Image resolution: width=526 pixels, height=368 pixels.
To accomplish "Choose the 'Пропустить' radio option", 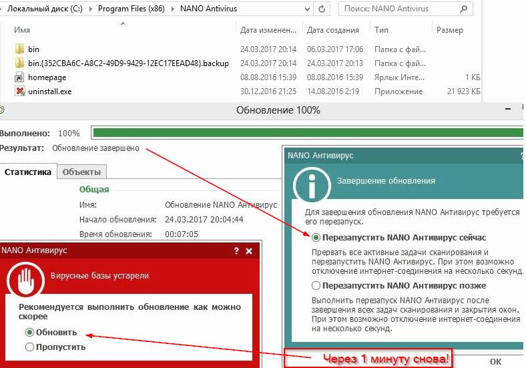I will click(x=29, y=347).
